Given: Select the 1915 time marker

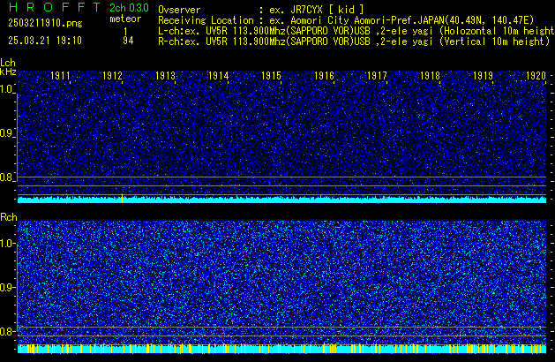Looking at the screenshot, I should tap(271, 76).
